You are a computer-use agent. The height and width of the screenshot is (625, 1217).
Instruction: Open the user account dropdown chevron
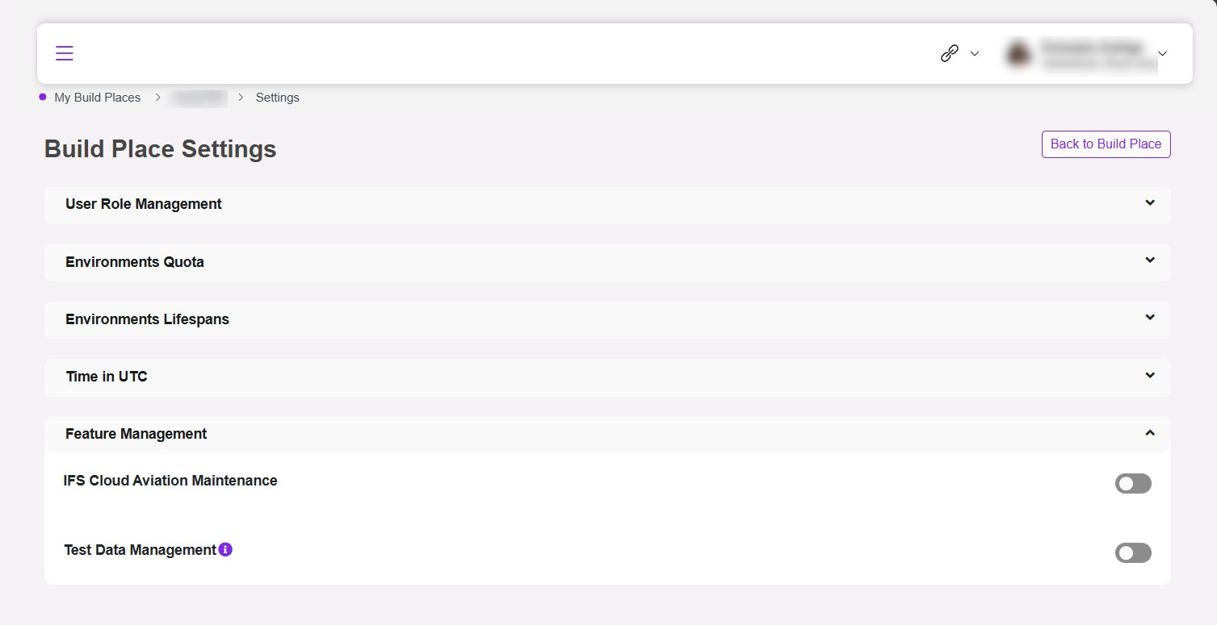(1162, 54)
